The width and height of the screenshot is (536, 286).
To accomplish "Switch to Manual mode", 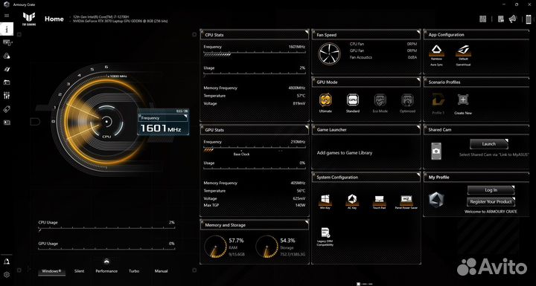I will [161, 271].
